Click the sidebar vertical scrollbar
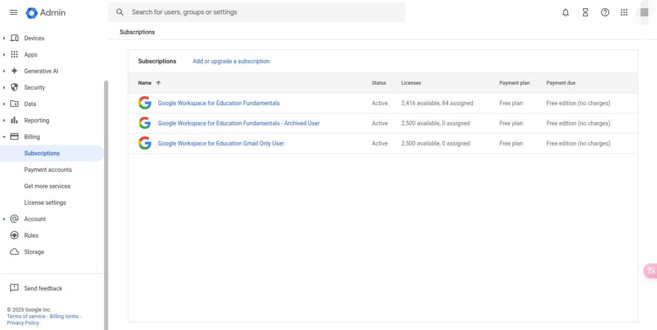This screenshot has width=657, height=330. point(106,205)
